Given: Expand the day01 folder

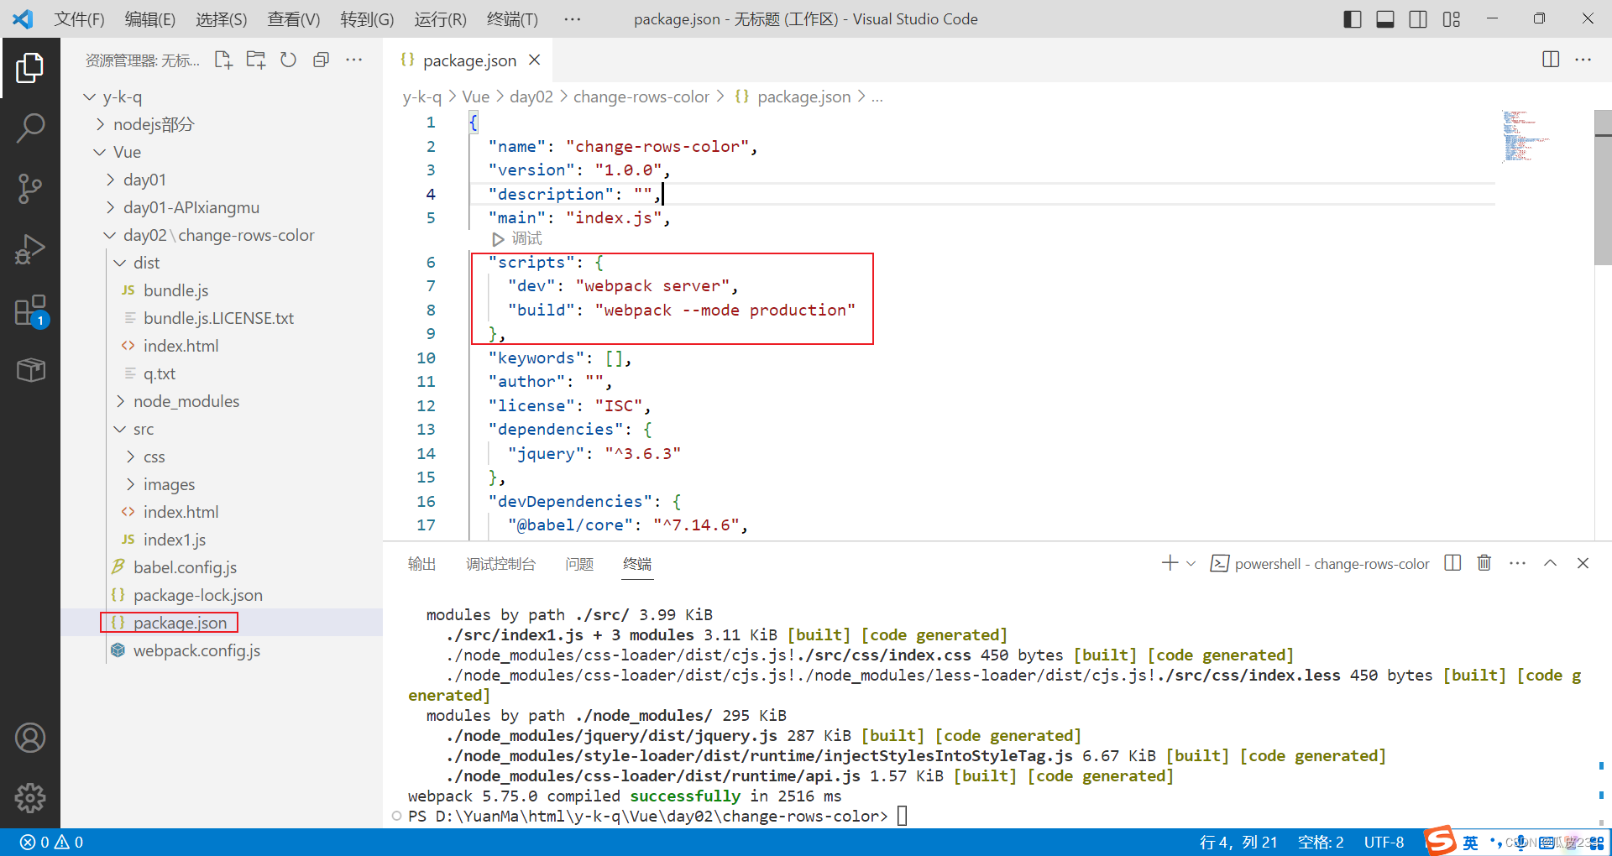Looking at the screenshot, I should coord(222,180).
